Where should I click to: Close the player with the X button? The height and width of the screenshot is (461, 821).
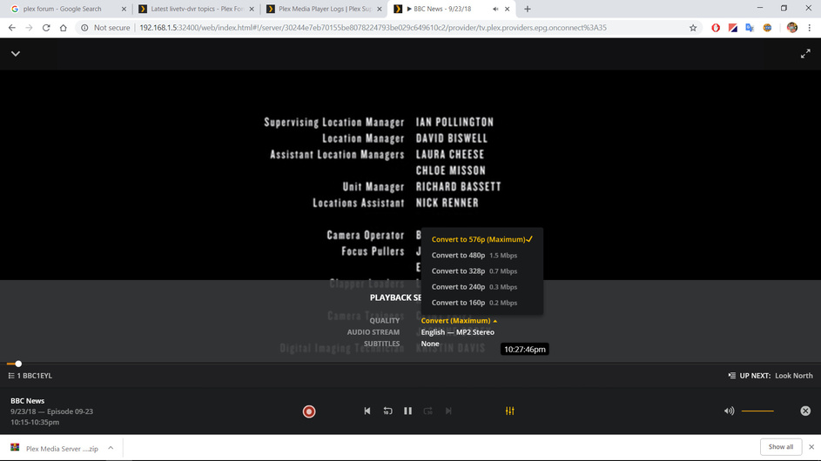(x=805, y=411)
